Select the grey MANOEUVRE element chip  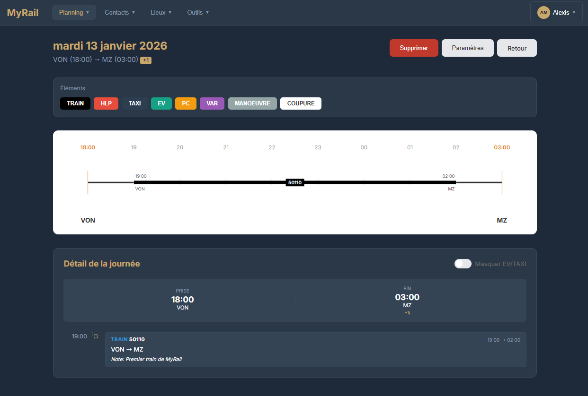(252, 103)
